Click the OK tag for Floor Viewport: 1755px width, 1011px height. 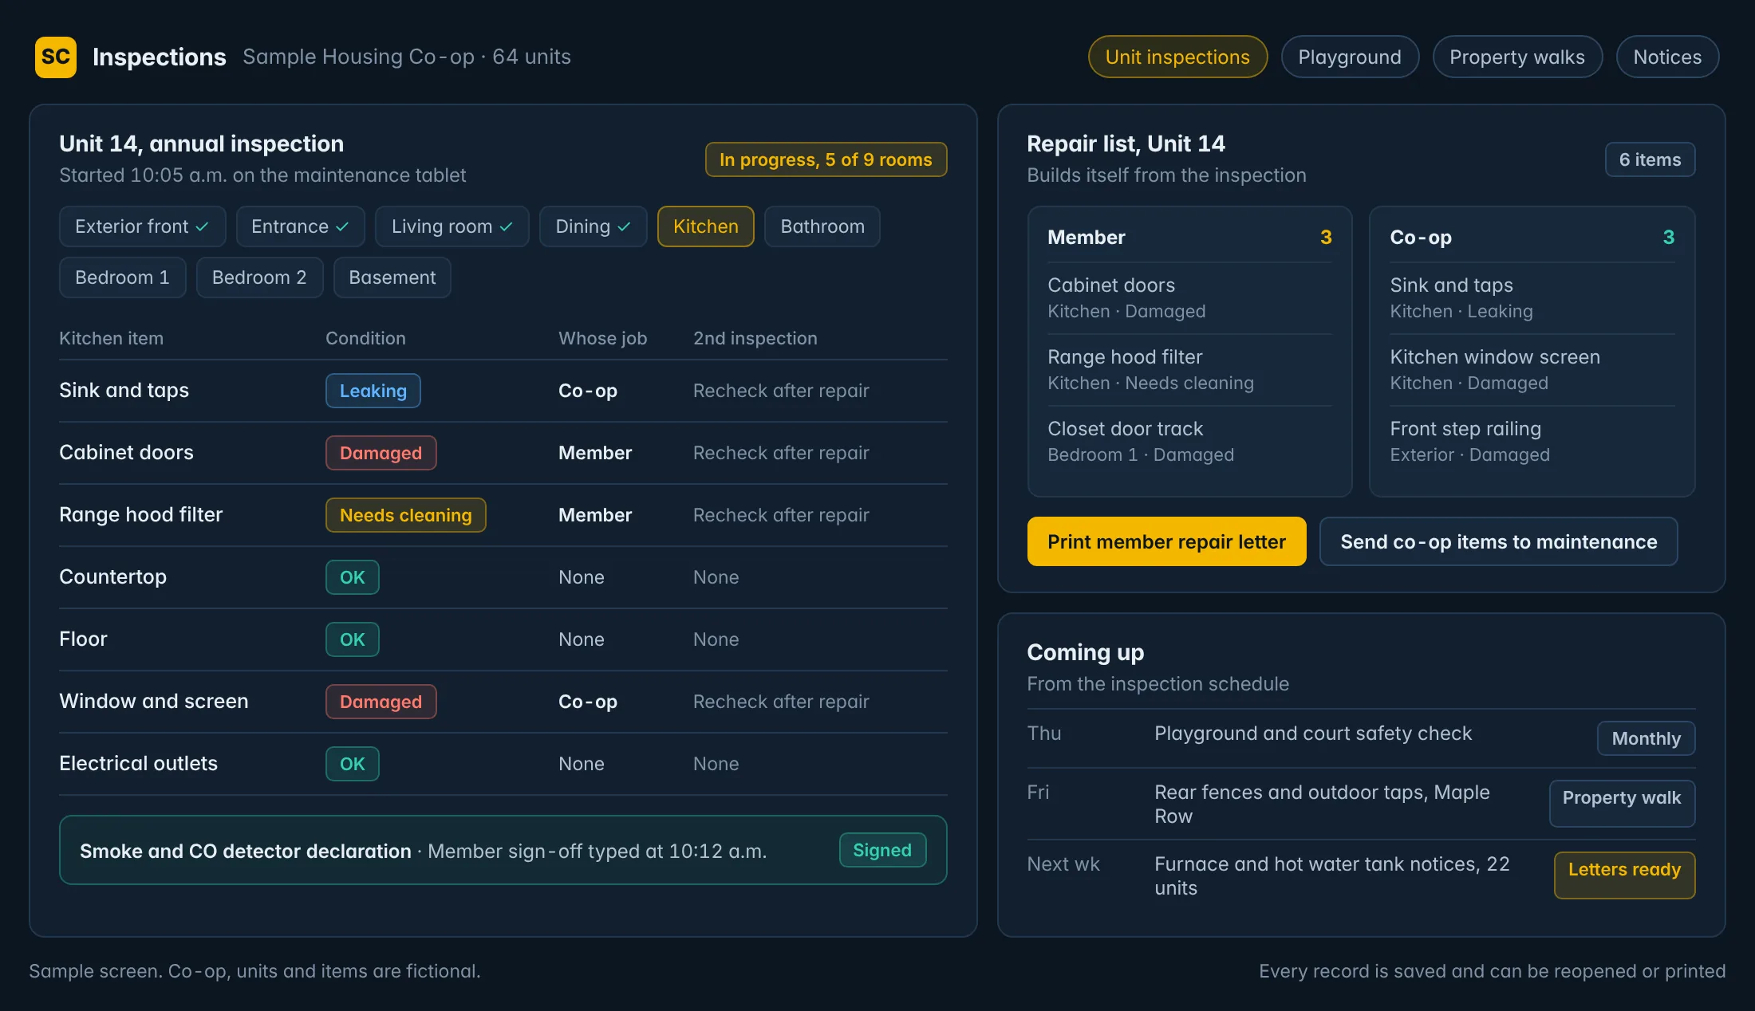pyautogui.click(x=352, y=639)
